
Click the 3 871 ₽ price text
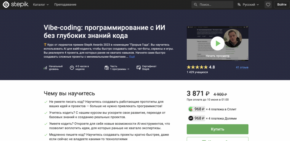tap(198, 94)
